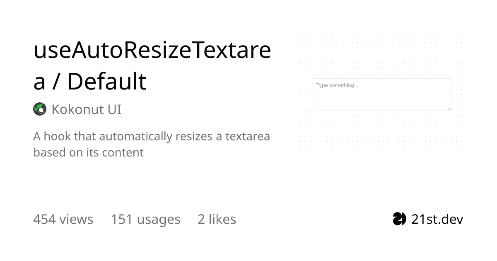Click the "2 likes" counter
This screenshot has width=497, height=261.
click(217, 219)
